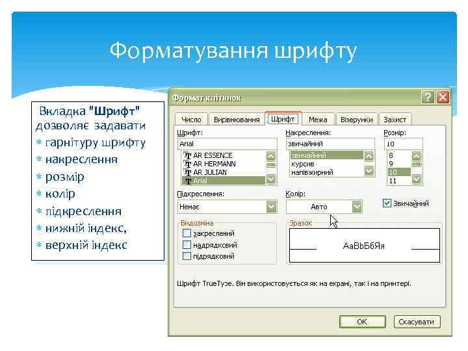Click the TrueType icon beside AR HERMANN
The width and height of the screenshot is (468, 351).
pyautogui.click(x=187, y=164)
